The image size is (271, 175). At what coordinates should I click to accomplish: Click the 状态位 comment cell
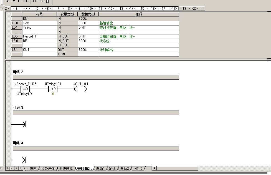(x=139, y=41)
